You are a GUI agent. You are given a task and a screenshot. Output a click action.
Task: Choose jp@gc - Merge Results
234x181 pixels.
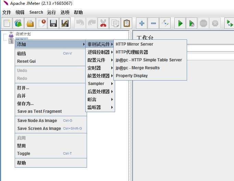[150, 68]
